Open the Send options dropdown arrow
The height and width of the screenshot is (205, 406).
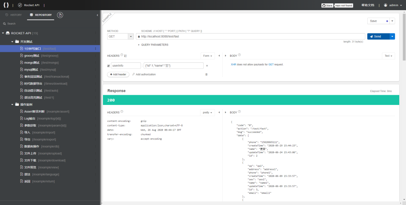click(392, 36)
